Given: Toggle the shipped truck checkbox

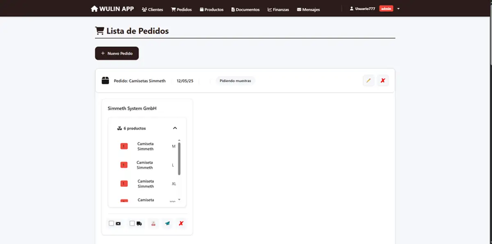Looking at the screenshot, I should pos(132,224).
